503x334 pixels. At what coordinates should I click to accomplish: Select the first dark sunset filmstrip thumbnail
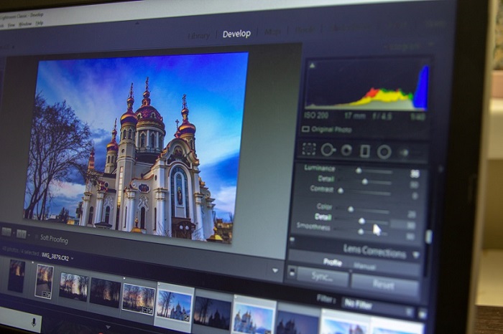click(x=17, y=276)
